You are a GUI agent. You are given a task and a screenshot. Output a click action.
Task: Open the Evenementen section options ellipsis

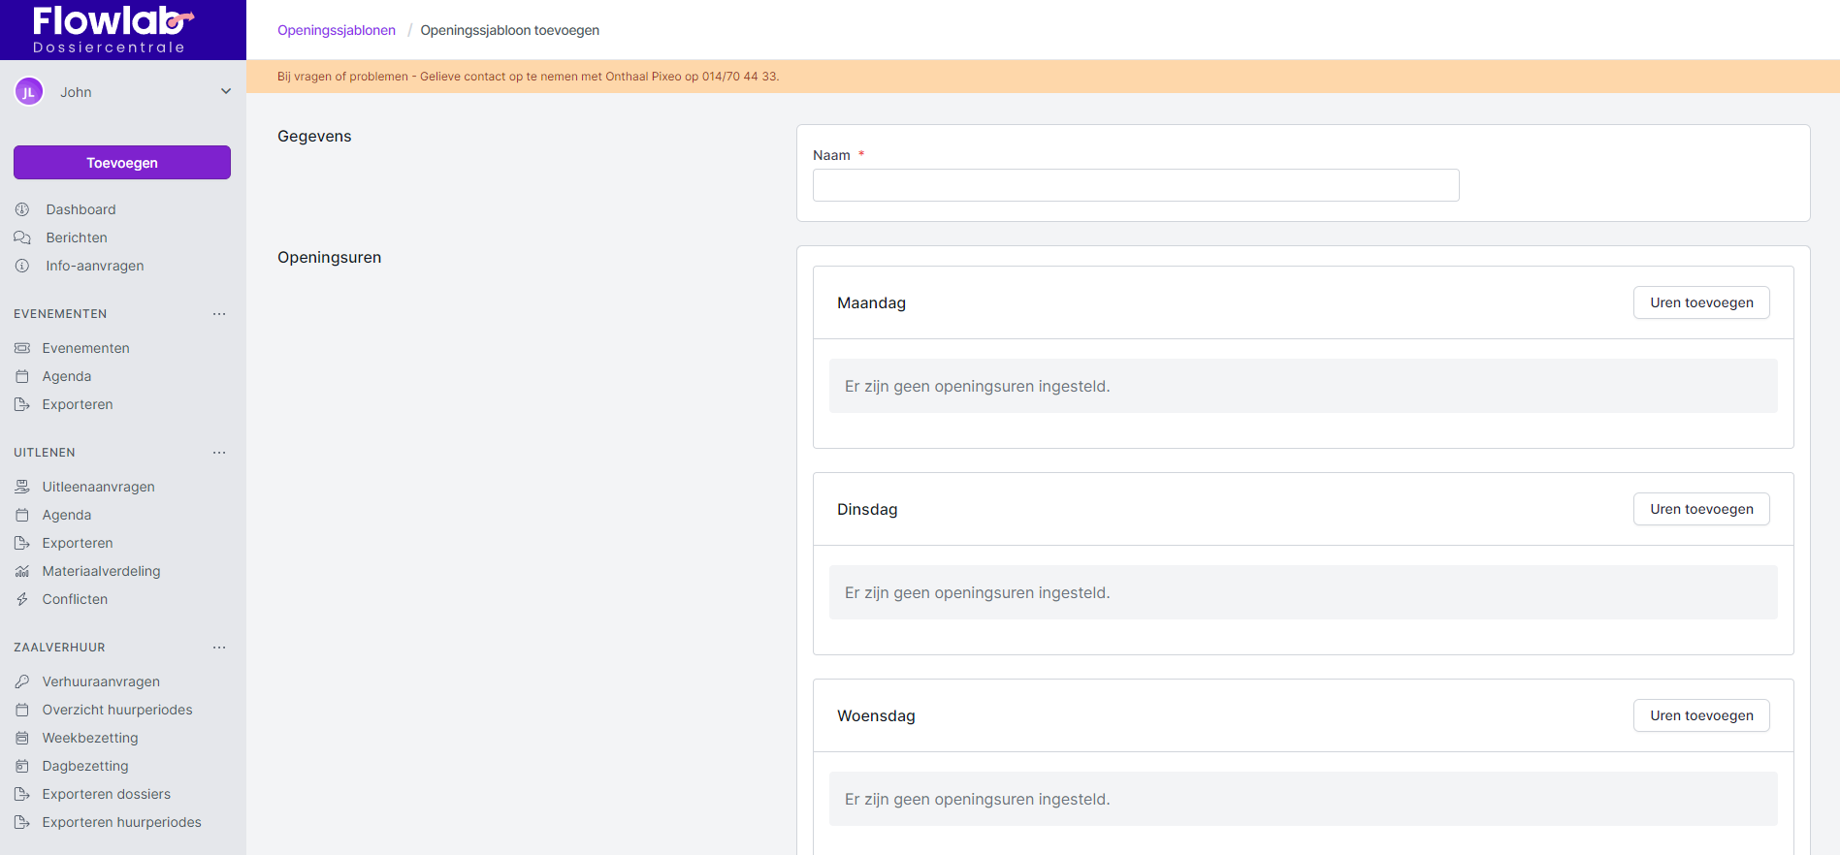(219, 314)
